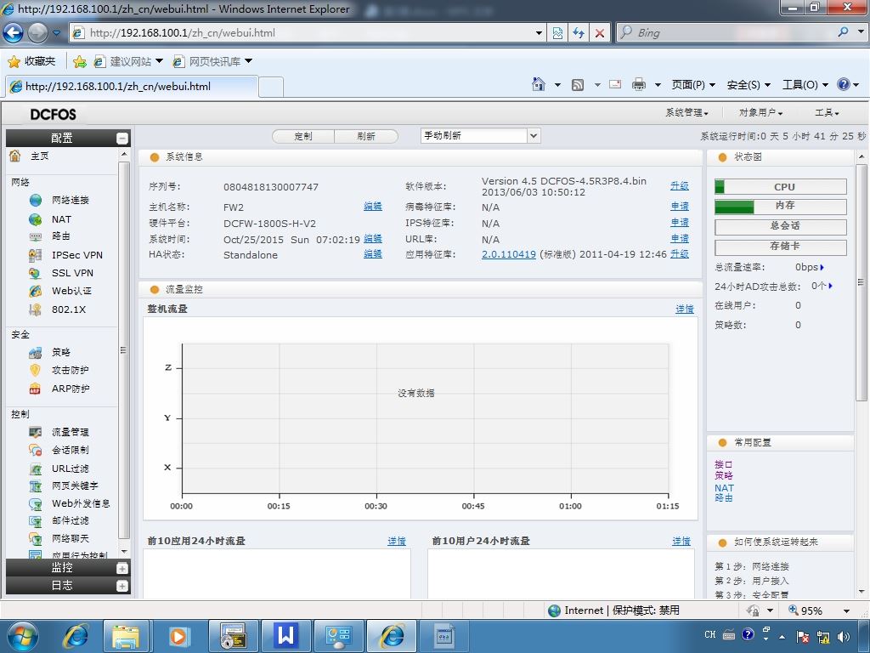Image resolution: width=870 pixels, height=653 pixels.
Task: Click the 内存 memory usage bar
Action: (781, 207)
